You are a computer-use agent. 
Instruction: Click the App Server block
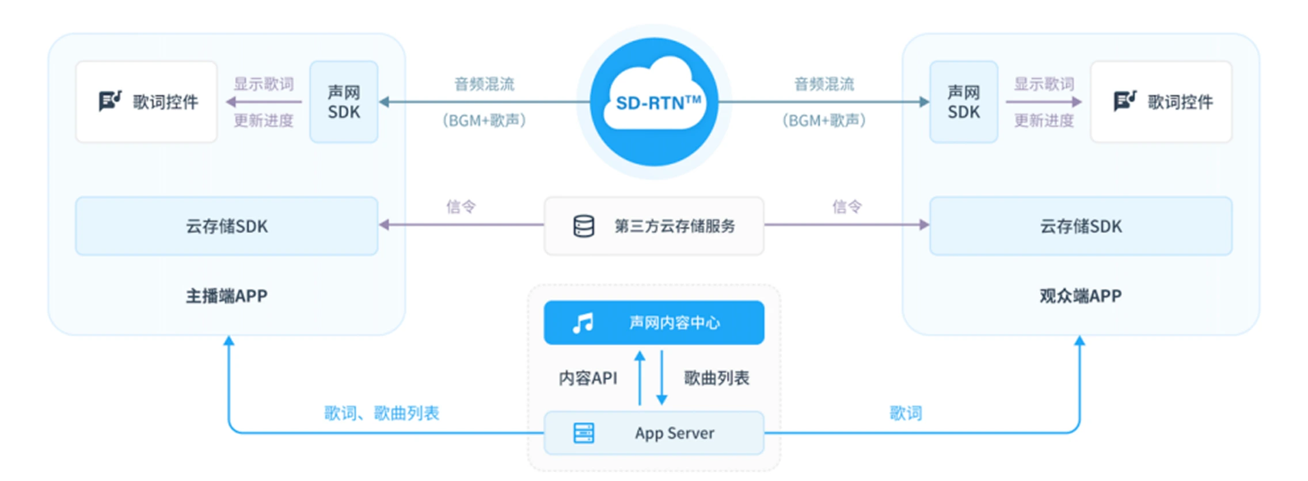(x=654, y=433)
